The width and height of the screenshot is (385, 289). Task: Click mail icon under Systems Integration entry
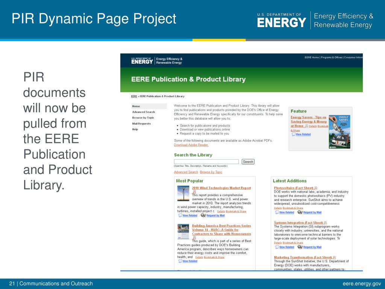[x=300, y=247]
